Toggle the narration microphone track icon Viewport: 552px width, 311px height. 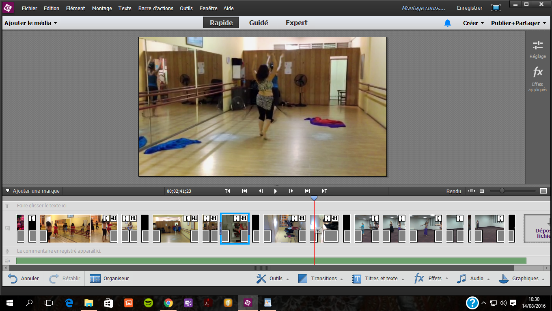tap(7, 251)
